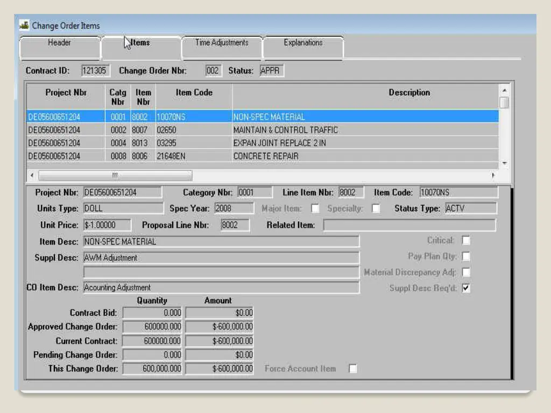551x413 pixels.
Task: Click the Pending Change Order quantity field
Action: click(x=152, y=355)
